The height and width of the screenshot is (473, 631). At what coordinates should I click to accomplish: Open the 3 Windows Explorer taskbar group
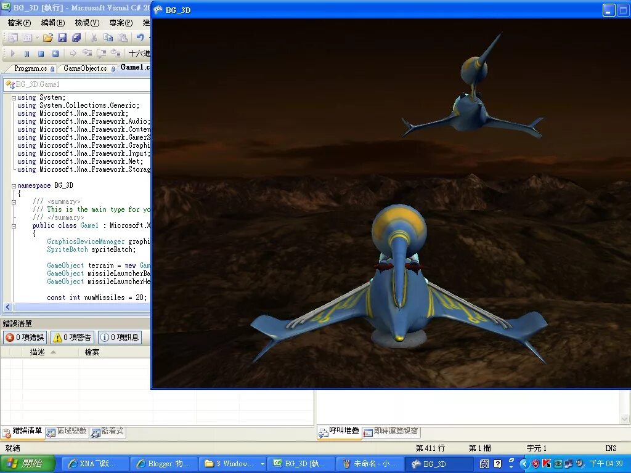tap(234, 464)
